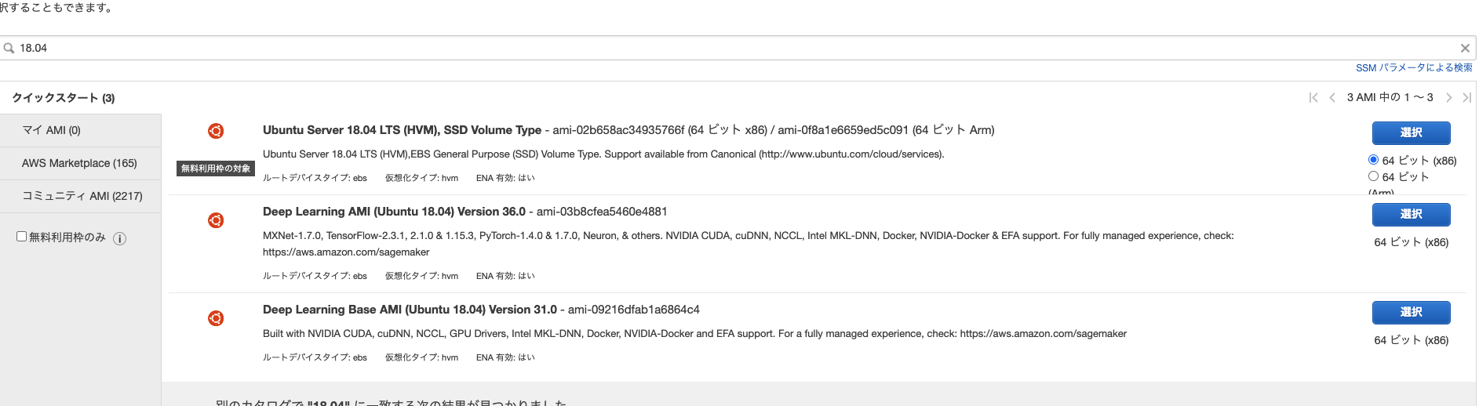Select the 64 ビット (Arm) radio option
The height and width of the screenshot is (406, 1479).
(x=1373, y=176)
